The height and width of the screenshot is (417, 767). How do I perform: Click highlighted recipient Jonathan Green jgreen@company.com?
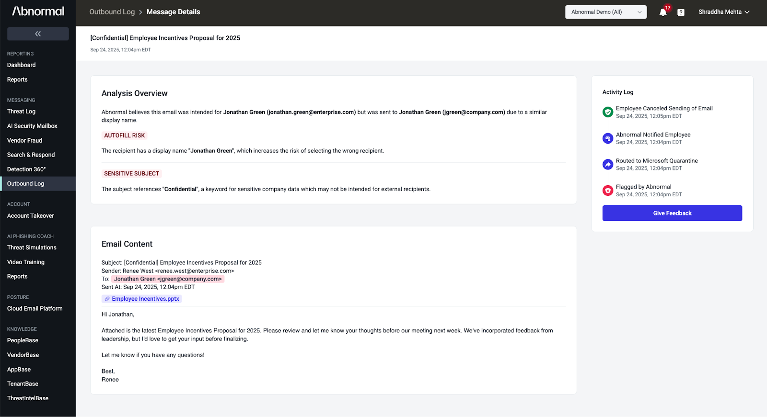168,279
